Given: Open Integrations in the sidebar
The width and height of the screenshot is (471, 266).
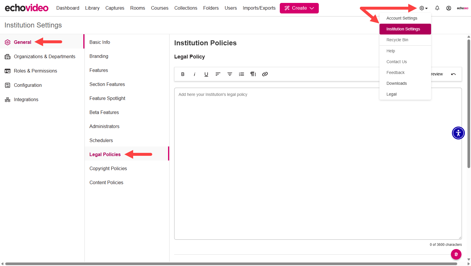Looking at the screenshot, I should coord(42,99).
